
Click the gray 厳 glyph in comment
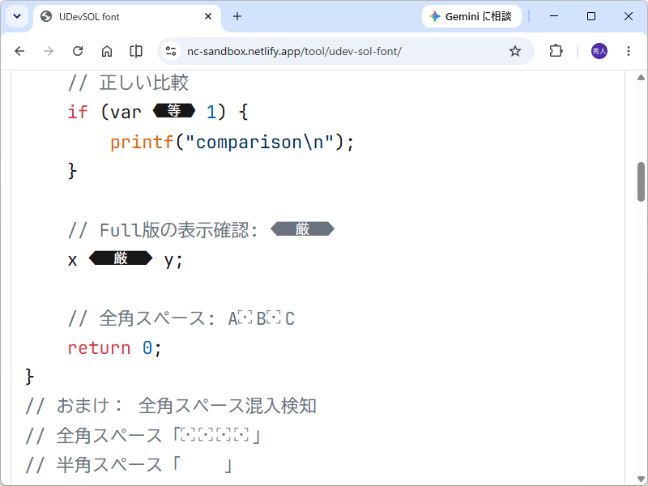tap(302, 229)
